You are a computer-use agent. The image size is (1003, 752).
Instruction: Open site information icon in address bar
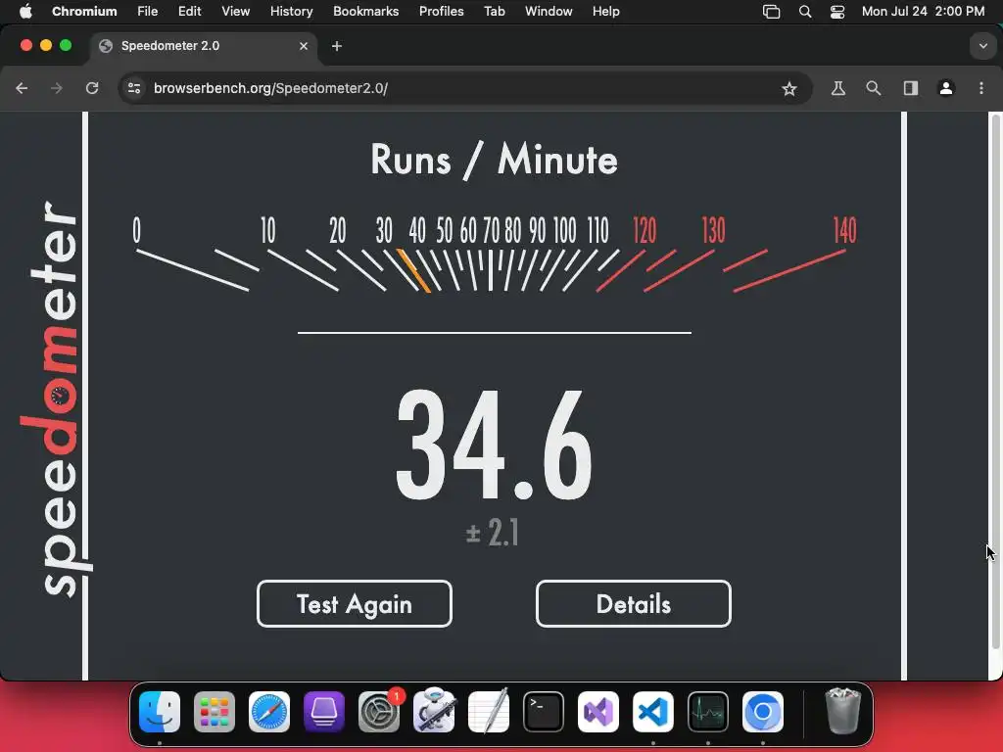pyautogui.click(x=134, y=88)
